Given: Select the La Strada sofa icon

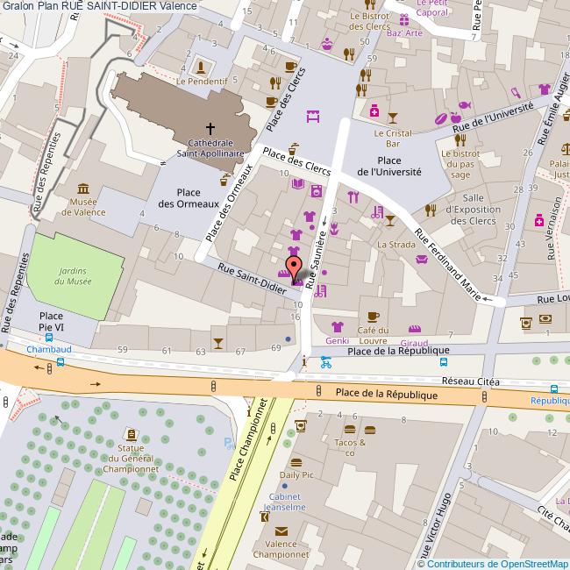Looking at the screenshot, I should click(x=422, y=258).
